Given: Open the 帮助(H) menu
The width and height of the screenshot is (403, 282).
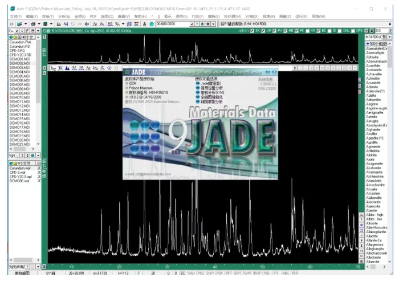Looking at the screenshot, I should (141, 17).
